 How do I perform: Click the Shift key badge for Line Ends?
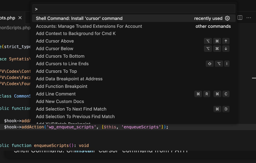tap(210, 64)
